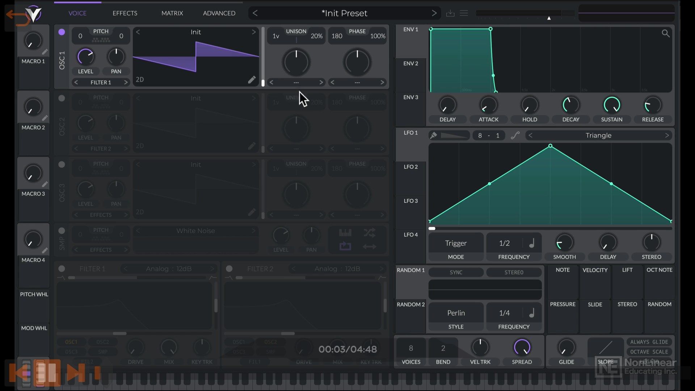Image resolution: width=695 pixels, height=391 pixels.
Task: Click the play/pause transport control
Action: pyautogui.click(x=46, y=373)
